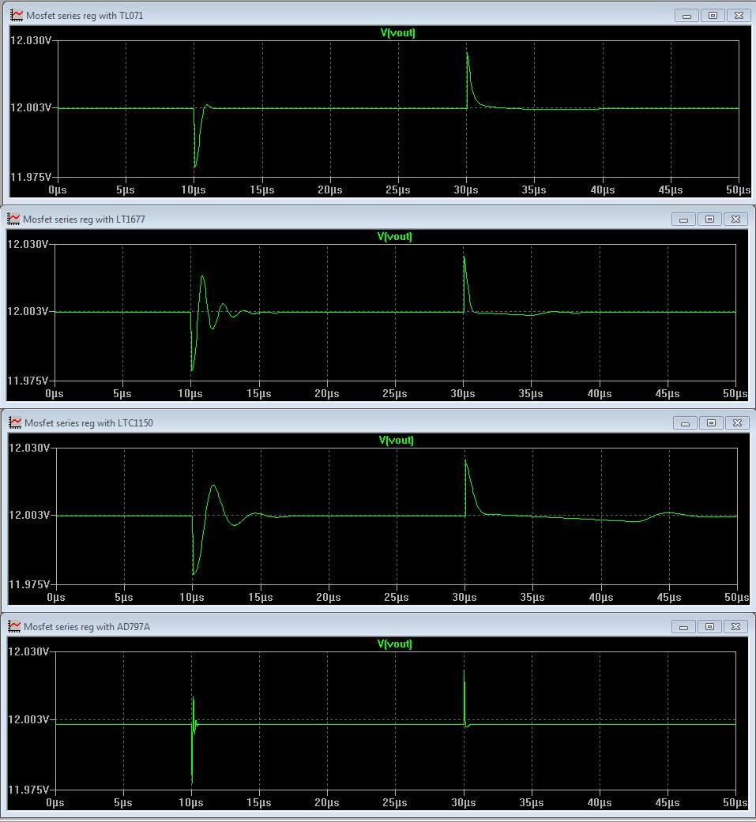Click the 20µs time label in the LTC1150 plot
756x822 pixels.
coord(329,597)
